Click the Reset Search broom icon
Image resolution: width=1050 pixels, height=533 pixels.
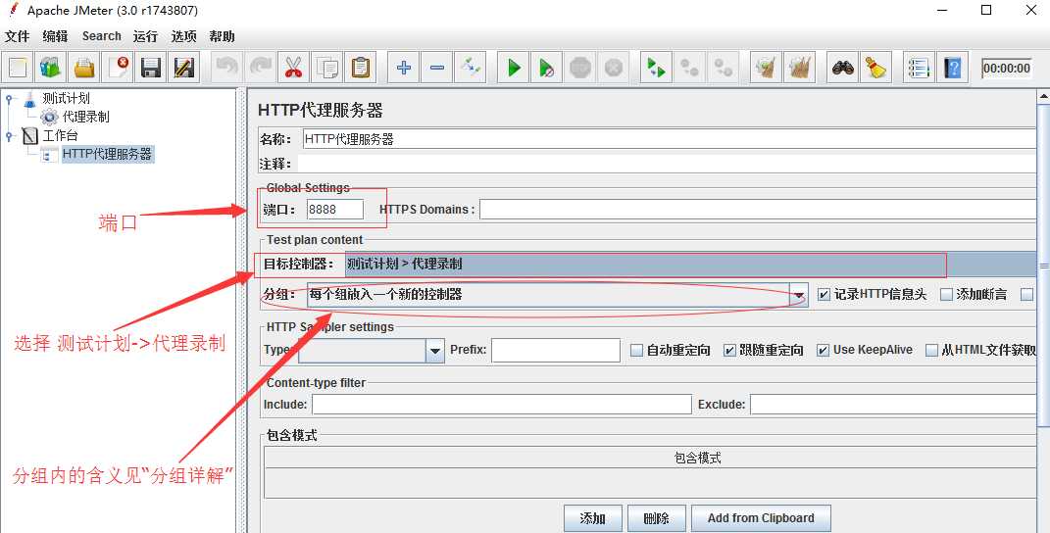(x=875, y=68)
